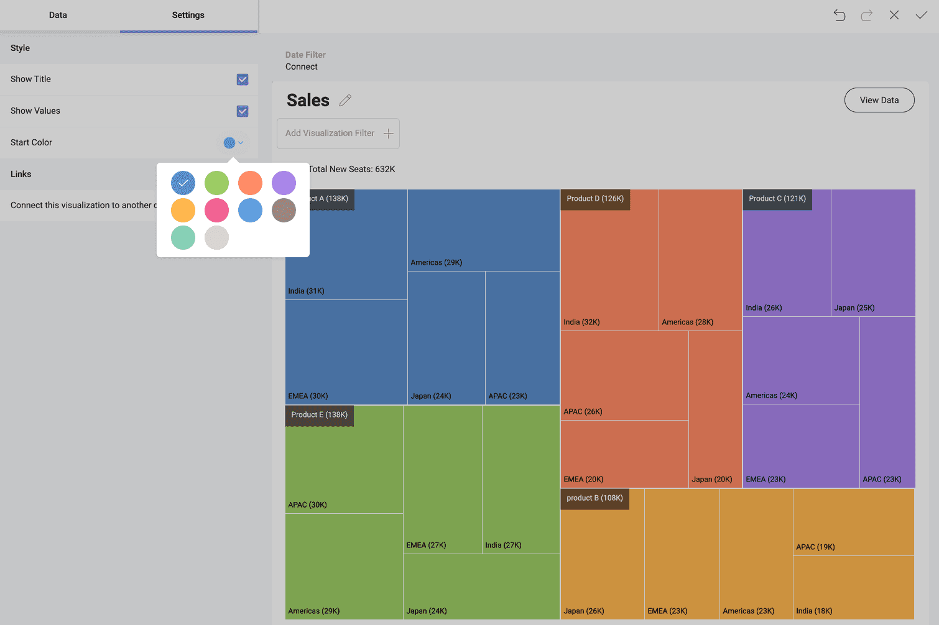Viewport: 939px width, 625px height.
Task: Click the redo arrow icon
Action: coord(867,15)
